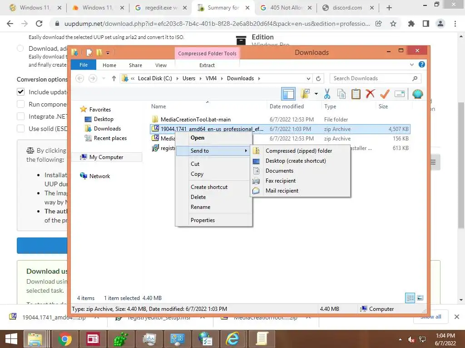Open address bar history dropdown arrow

[x=308, y=78]
